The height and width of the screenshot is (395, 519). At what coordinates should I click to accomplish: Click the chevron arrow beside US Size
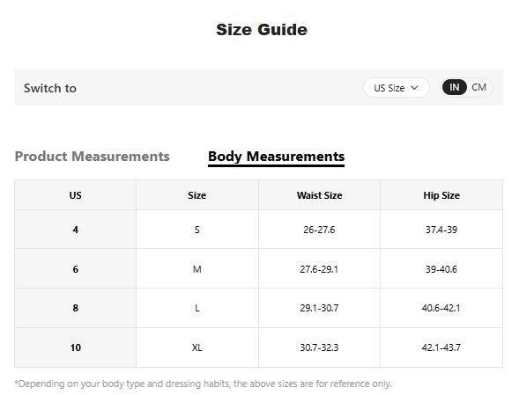click(x=414, y=88)
